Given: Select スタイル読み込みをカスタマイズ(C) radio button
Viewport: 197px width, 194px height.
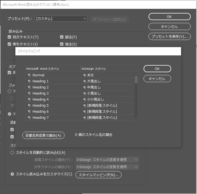Looking at the screenshot, I should tap(12, 174).
